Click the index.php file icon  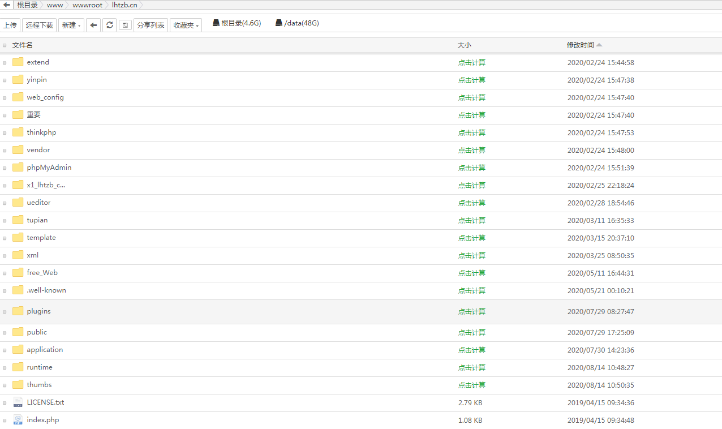tap(18, 420)
